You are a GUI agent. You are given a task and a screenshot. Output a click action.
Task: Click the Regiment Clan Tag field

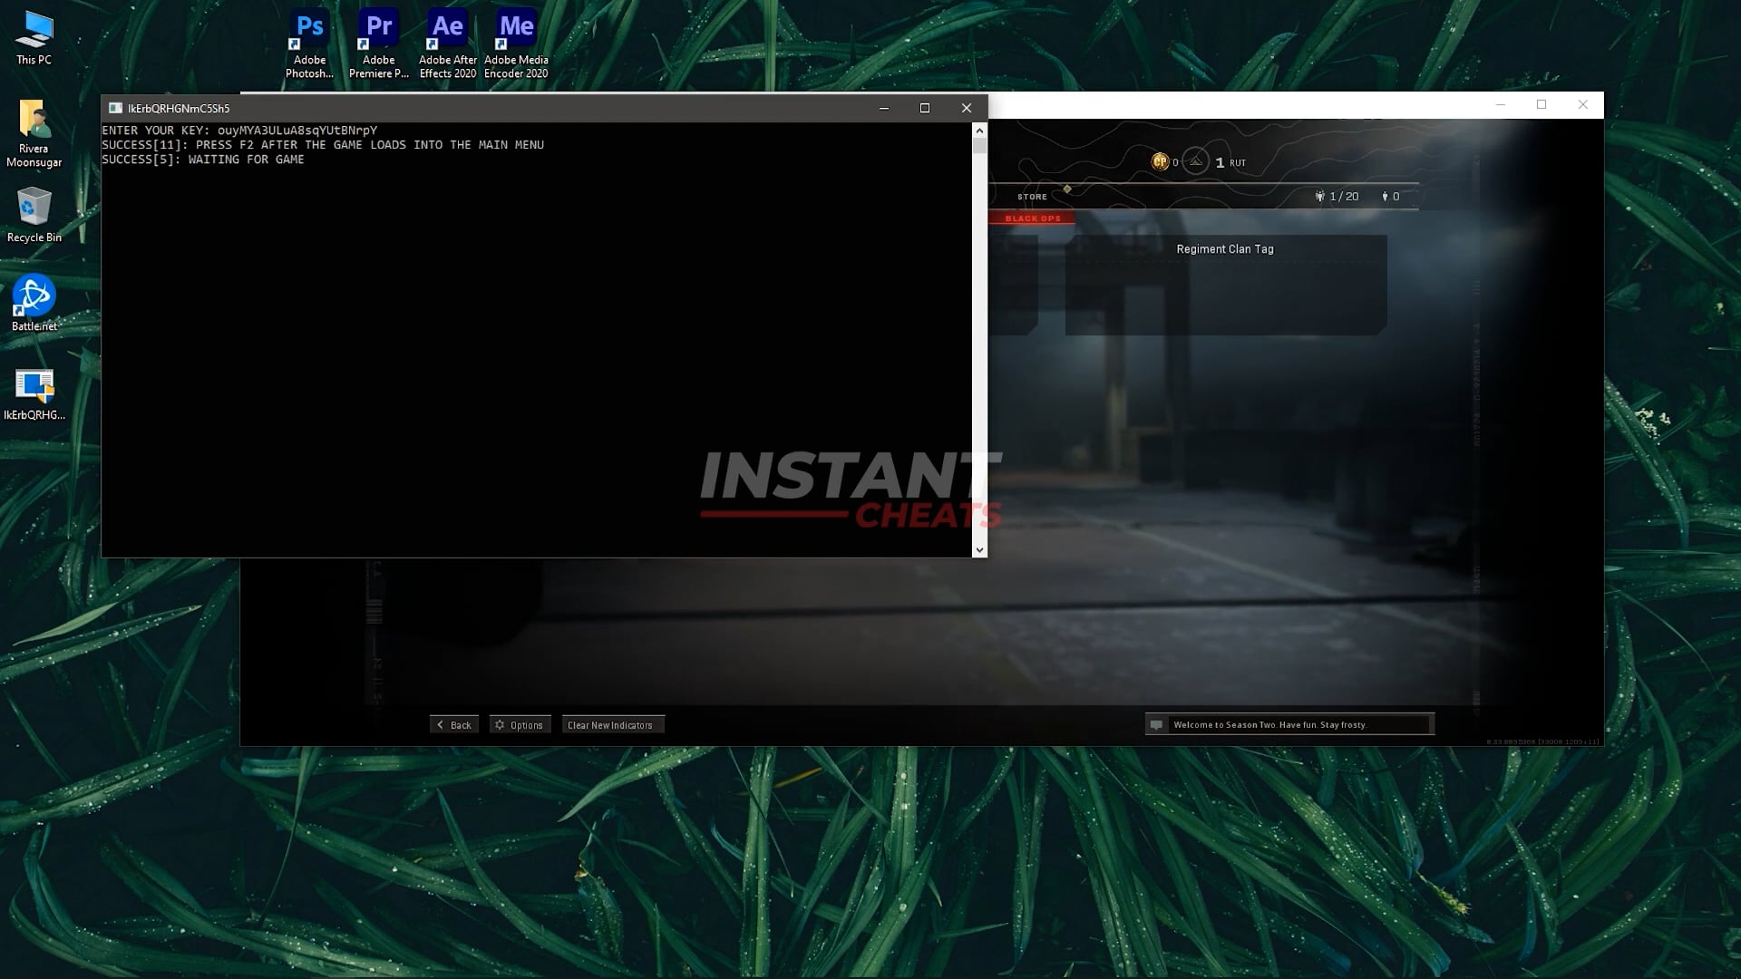click(1225, 249)
